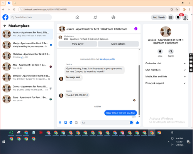Mute conversation with bell icon

click(x=160, y=52)
